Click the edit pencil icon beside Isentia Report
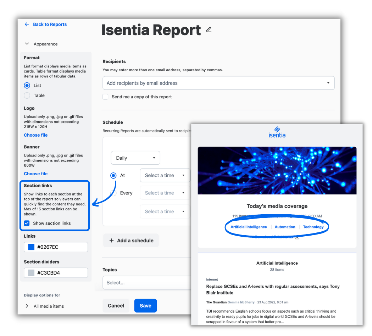This screenshot has width=372, height=336. pyautogui.click(x=208, y=30)
